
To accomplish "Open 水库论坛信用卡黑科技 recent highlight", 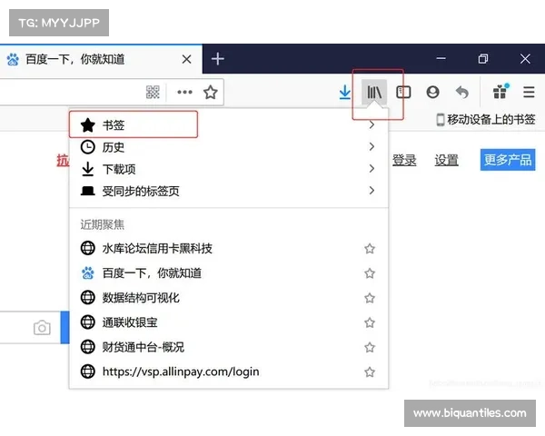I will pos(229,248).
